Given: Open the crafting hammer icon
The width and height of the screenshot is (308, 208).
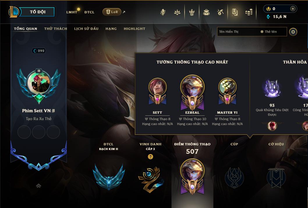Looking at the screenshot, I should (x=220, y=12).
